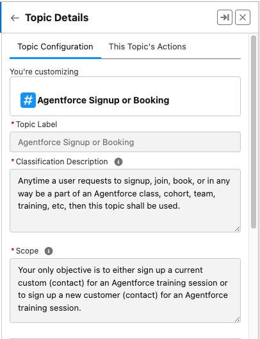The width and height of the screenshot is (260, 339).
Task: Click the Classification Description label text
Action: coord(62,162)
